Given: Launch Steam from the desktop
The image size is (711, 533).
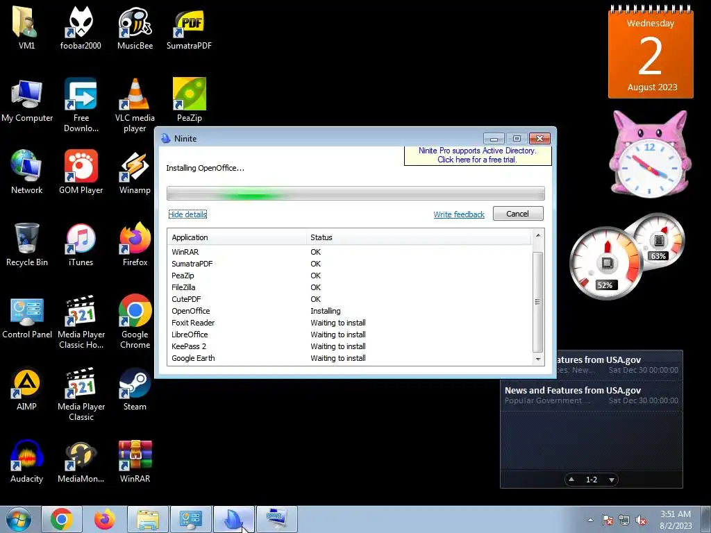Looking at the screenshot, I should pos(135,389).
